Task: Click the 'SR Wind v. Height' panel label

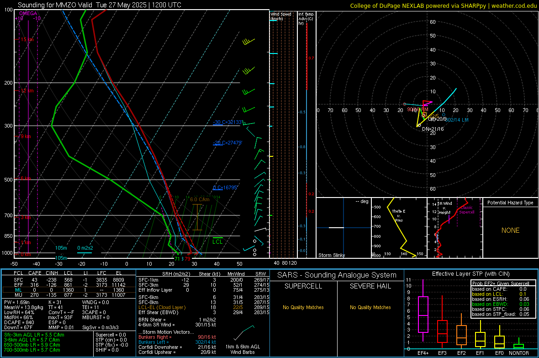Action: 444,208
